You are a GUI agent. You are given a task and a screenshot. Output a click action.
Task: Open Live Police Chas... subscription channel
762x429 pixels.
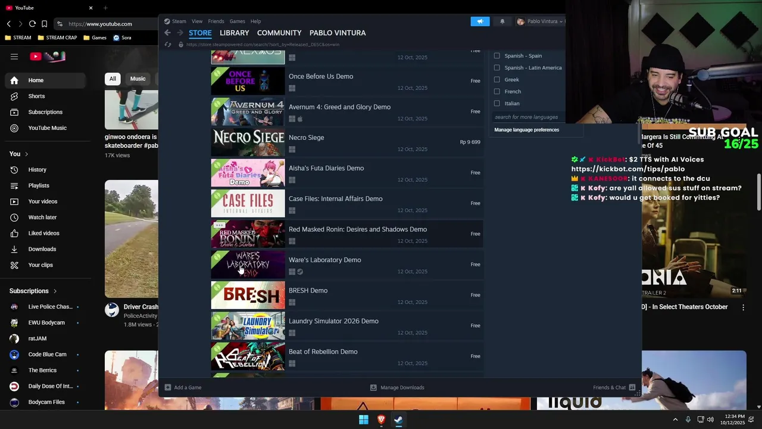[45, 307]
